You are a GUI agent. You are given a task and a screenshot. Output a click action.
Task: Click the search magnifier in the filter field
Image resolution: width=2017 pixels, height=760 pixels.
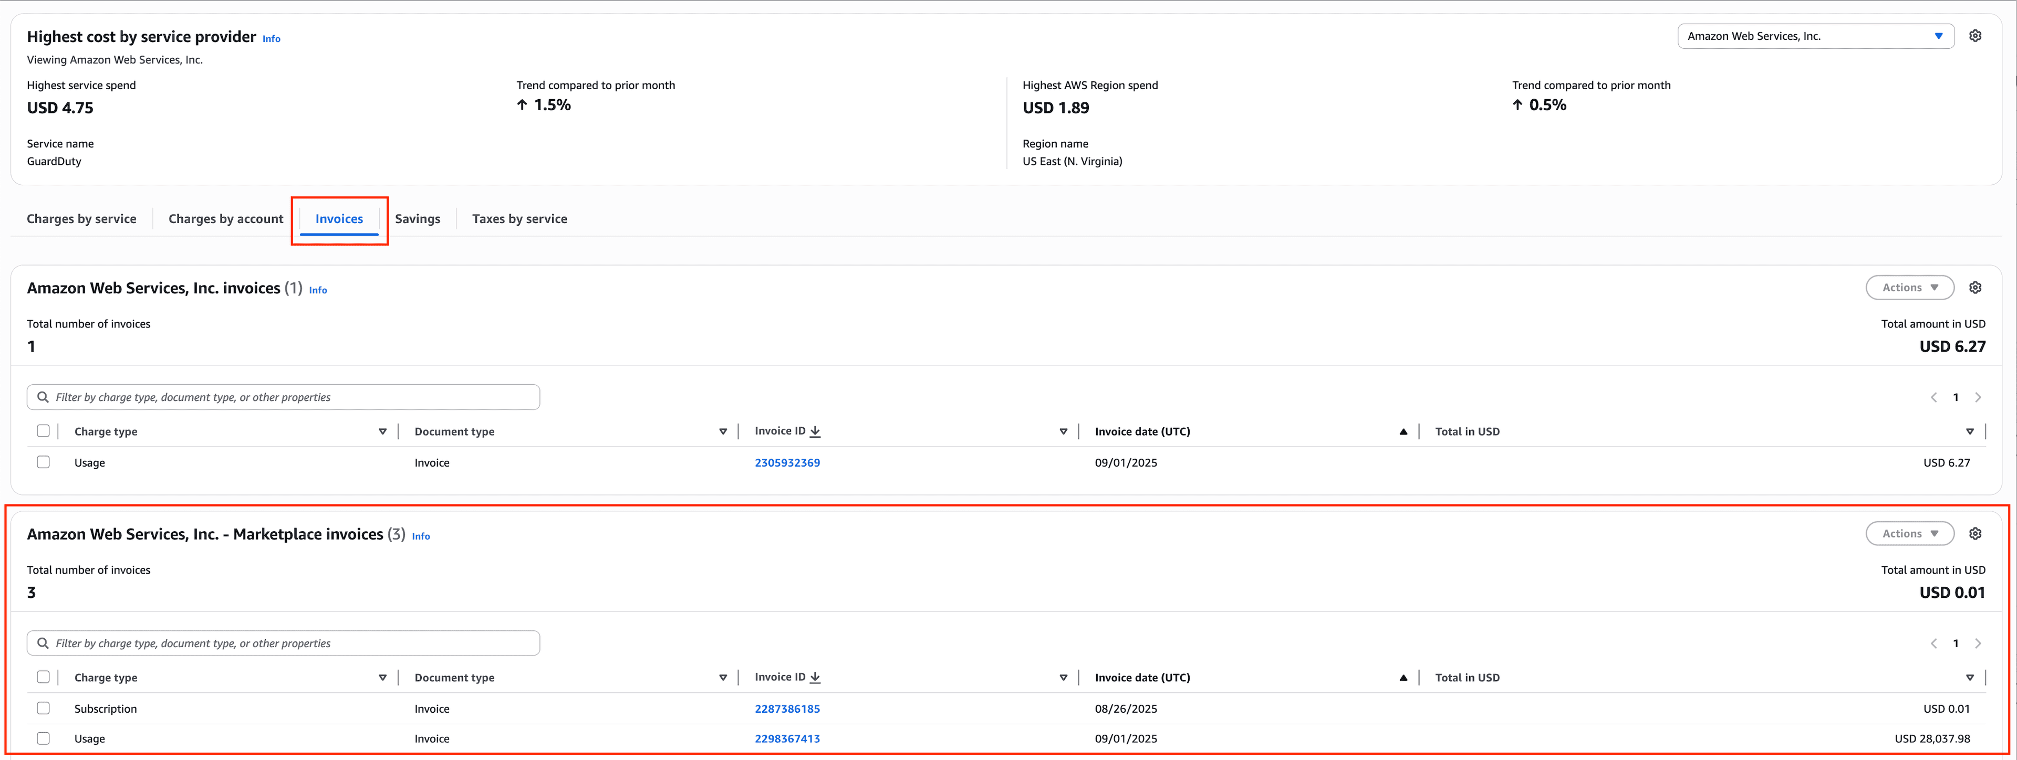(42, 397)
